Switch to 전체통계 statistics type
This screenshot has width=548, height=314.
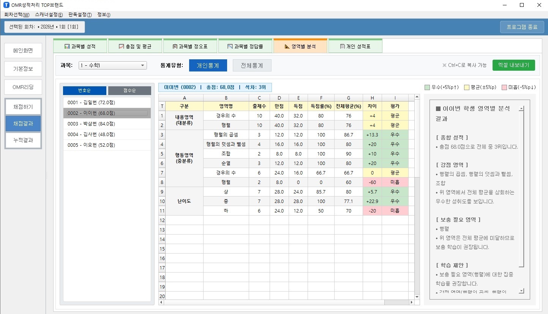[x=252, y=65]
